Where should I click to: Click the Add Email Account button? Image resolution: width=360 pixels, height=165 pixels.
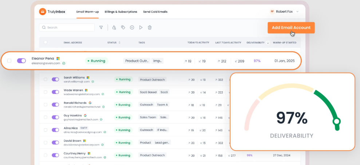(291, 28)
